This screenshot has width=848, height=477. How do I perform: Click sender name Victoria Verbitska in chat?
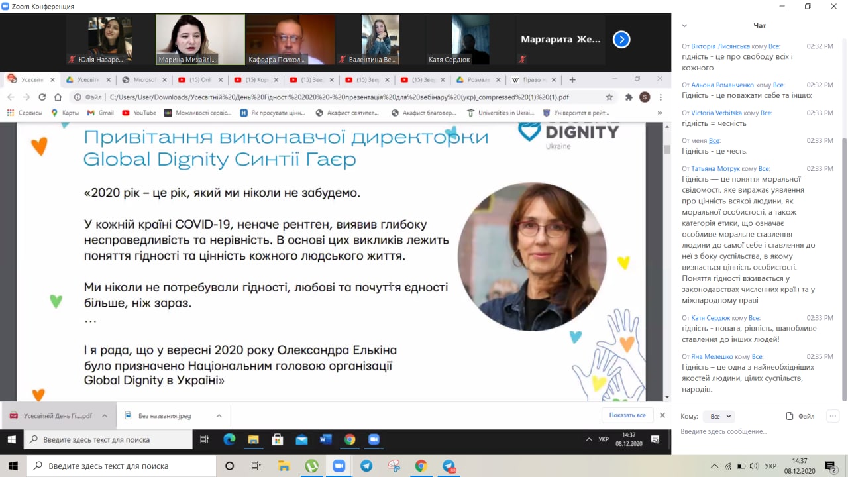pyautogui.click(x=717, y=113)
